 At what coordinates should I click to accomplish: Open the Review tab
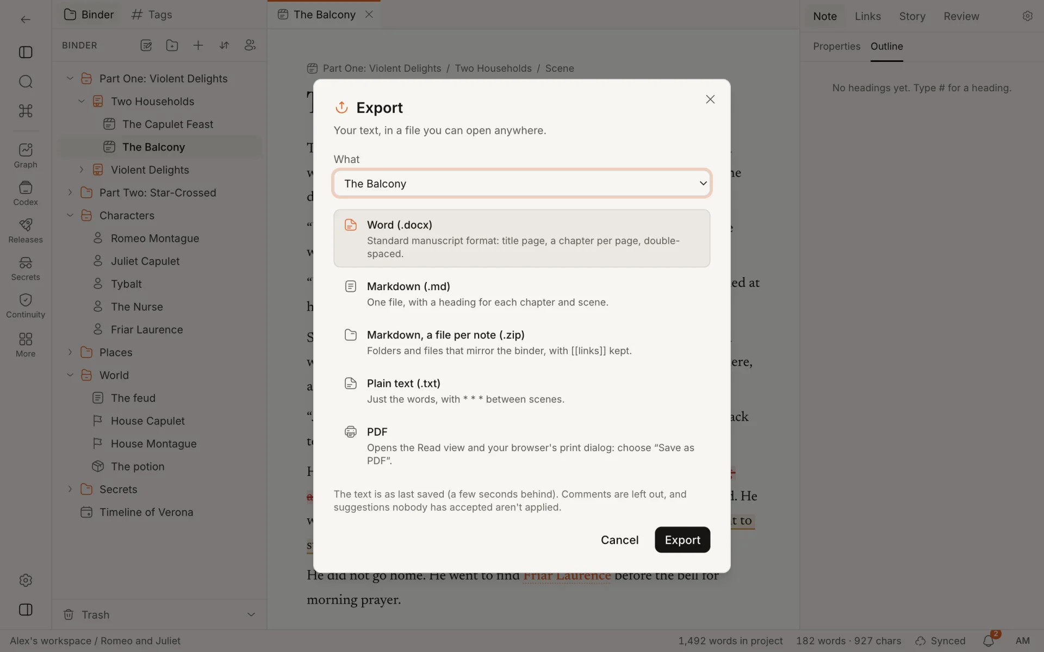pos(961,16)
